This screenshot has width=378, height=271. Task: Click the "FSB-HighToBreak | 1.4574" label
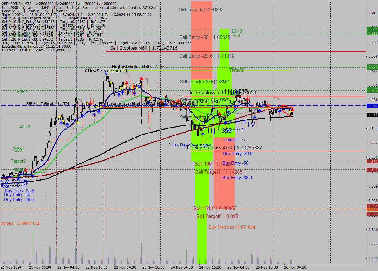tap(48, 104)
